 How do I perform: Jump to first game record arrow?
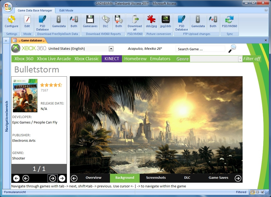point(16,178)
